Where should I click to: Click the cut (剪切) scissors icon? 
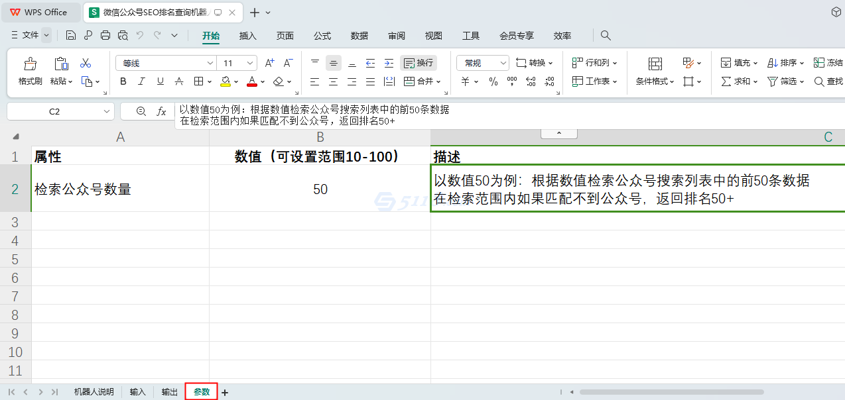[84, 62]
